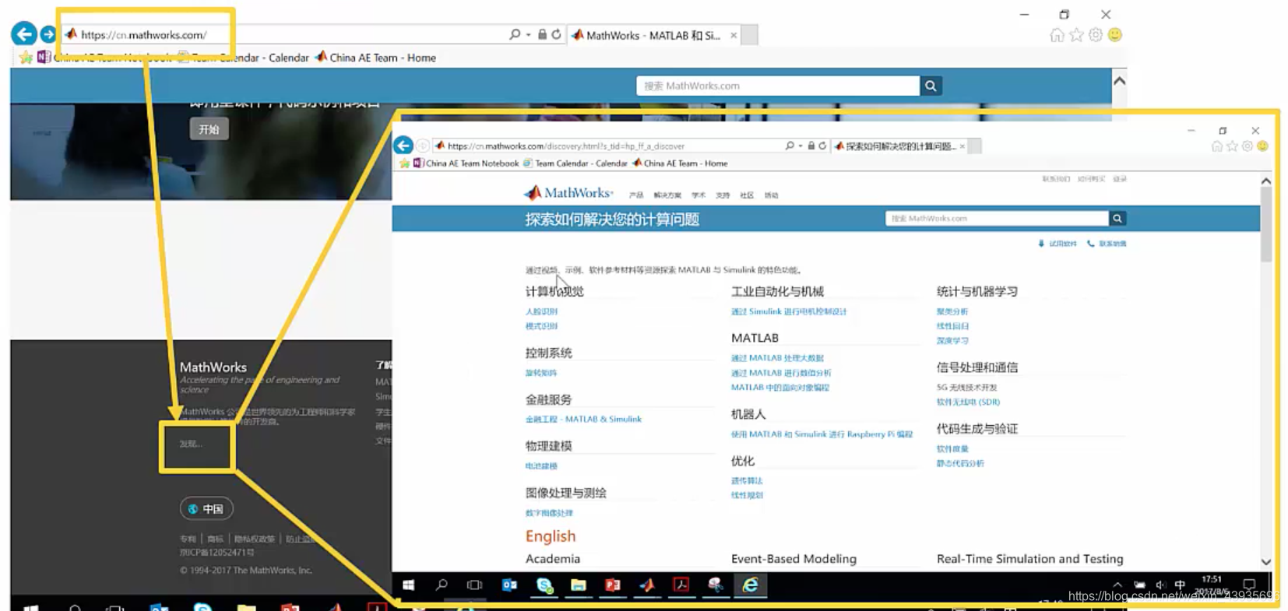Refresh the page in the rear browser window
Viewport: 1288px width, 611px height.
point(556,34)
